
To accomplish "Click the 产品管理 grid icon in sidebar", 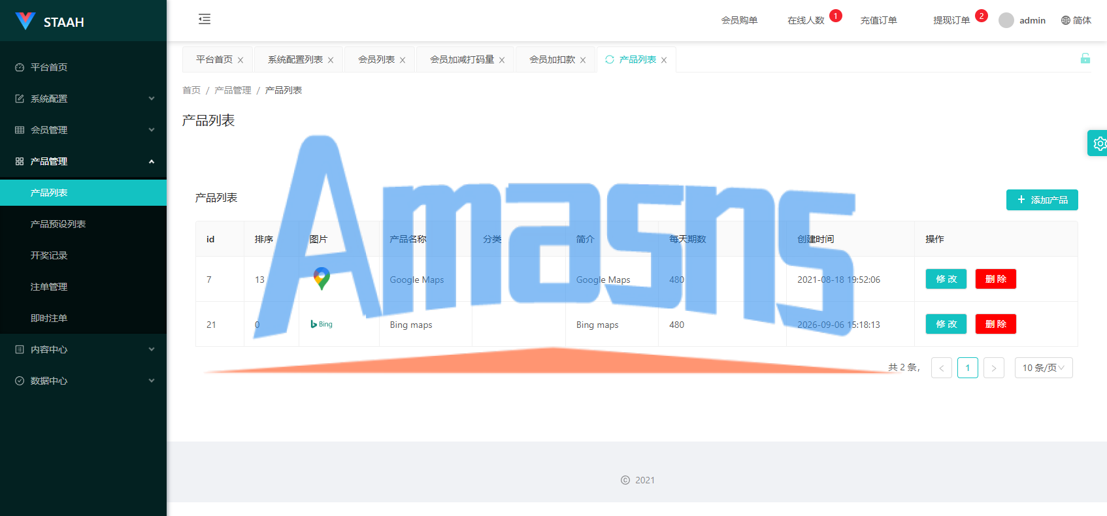I will (20, 161).
